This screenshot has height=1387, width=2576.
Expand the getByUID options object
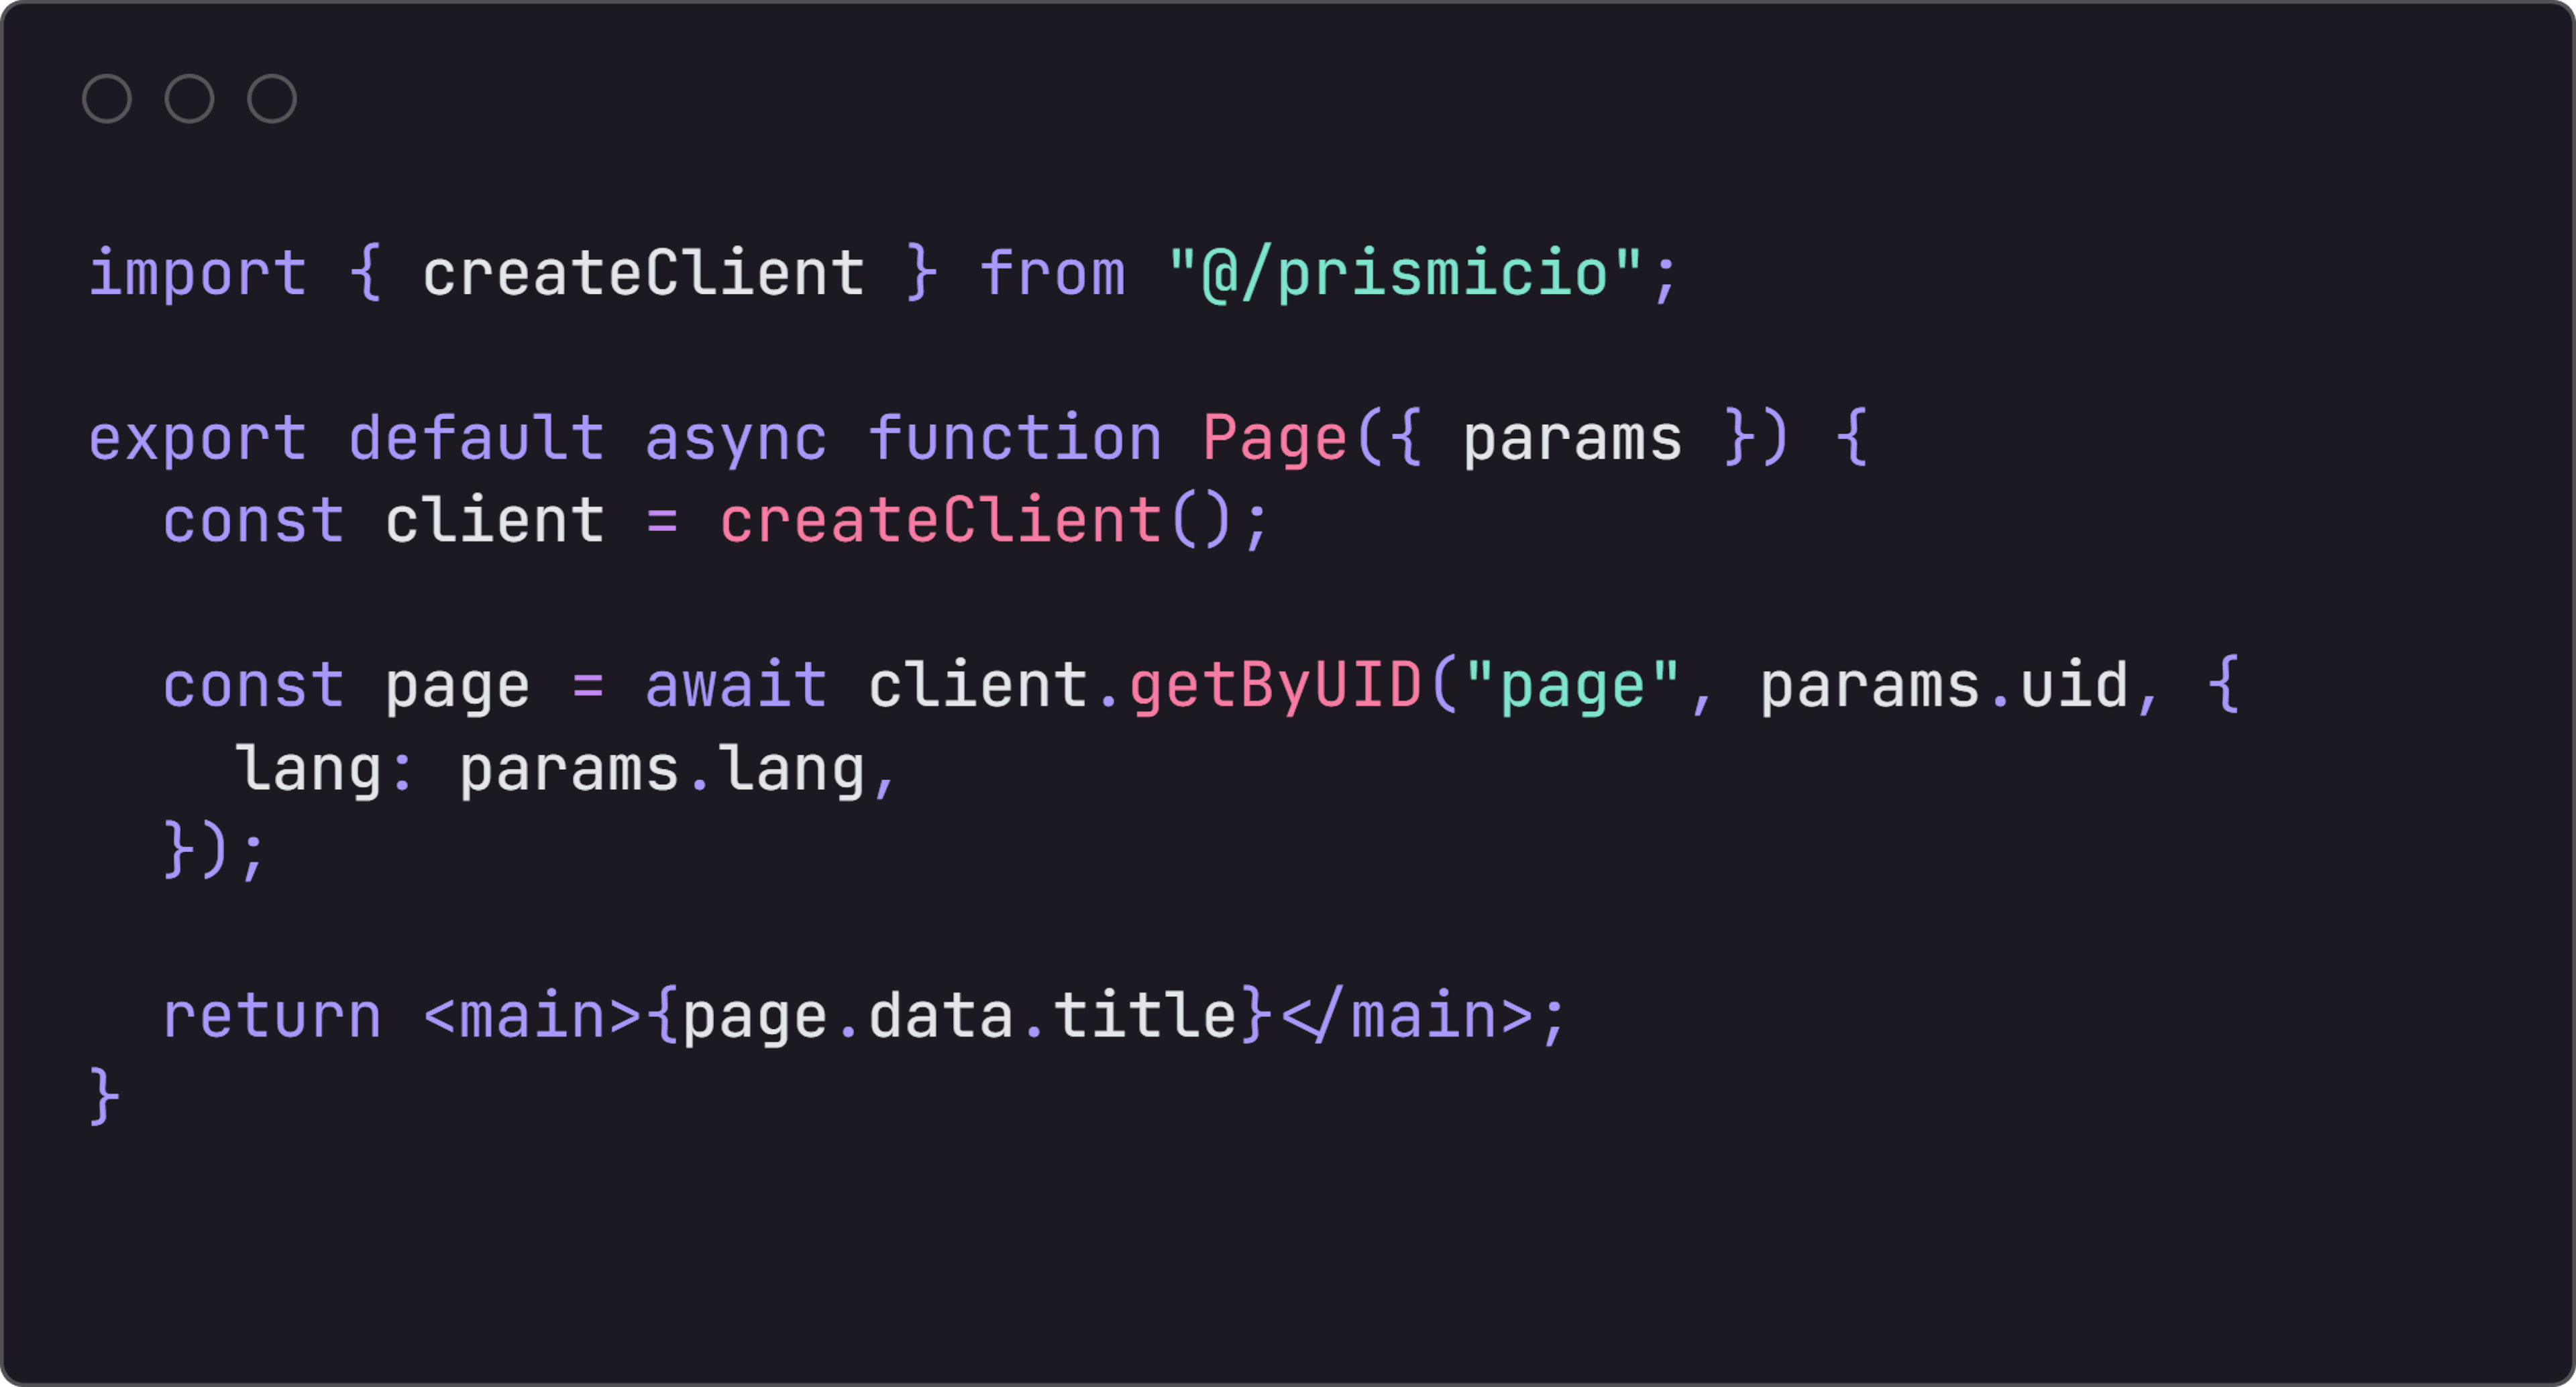click(x=2231, y=683)
